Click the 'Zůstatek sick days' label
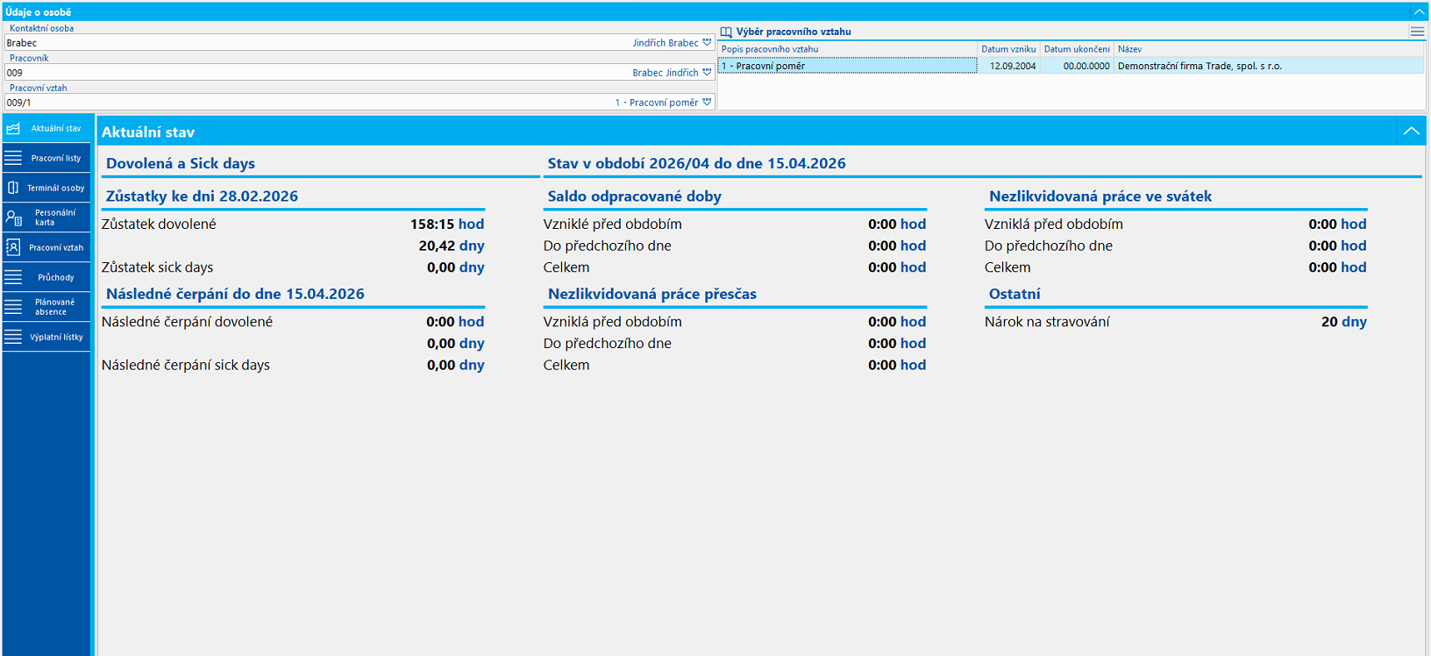This screenshot has width=1431, height=656. click(158, 267)
